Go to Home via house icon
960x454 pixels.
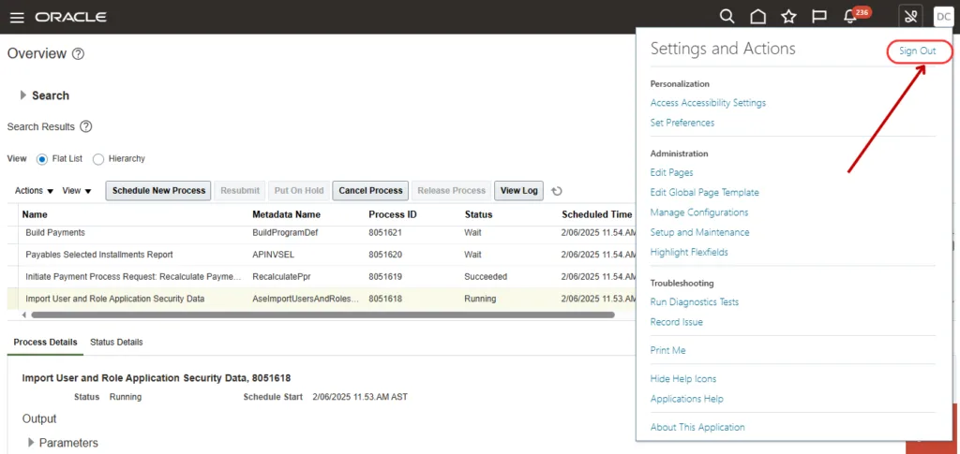coord(757,17)
